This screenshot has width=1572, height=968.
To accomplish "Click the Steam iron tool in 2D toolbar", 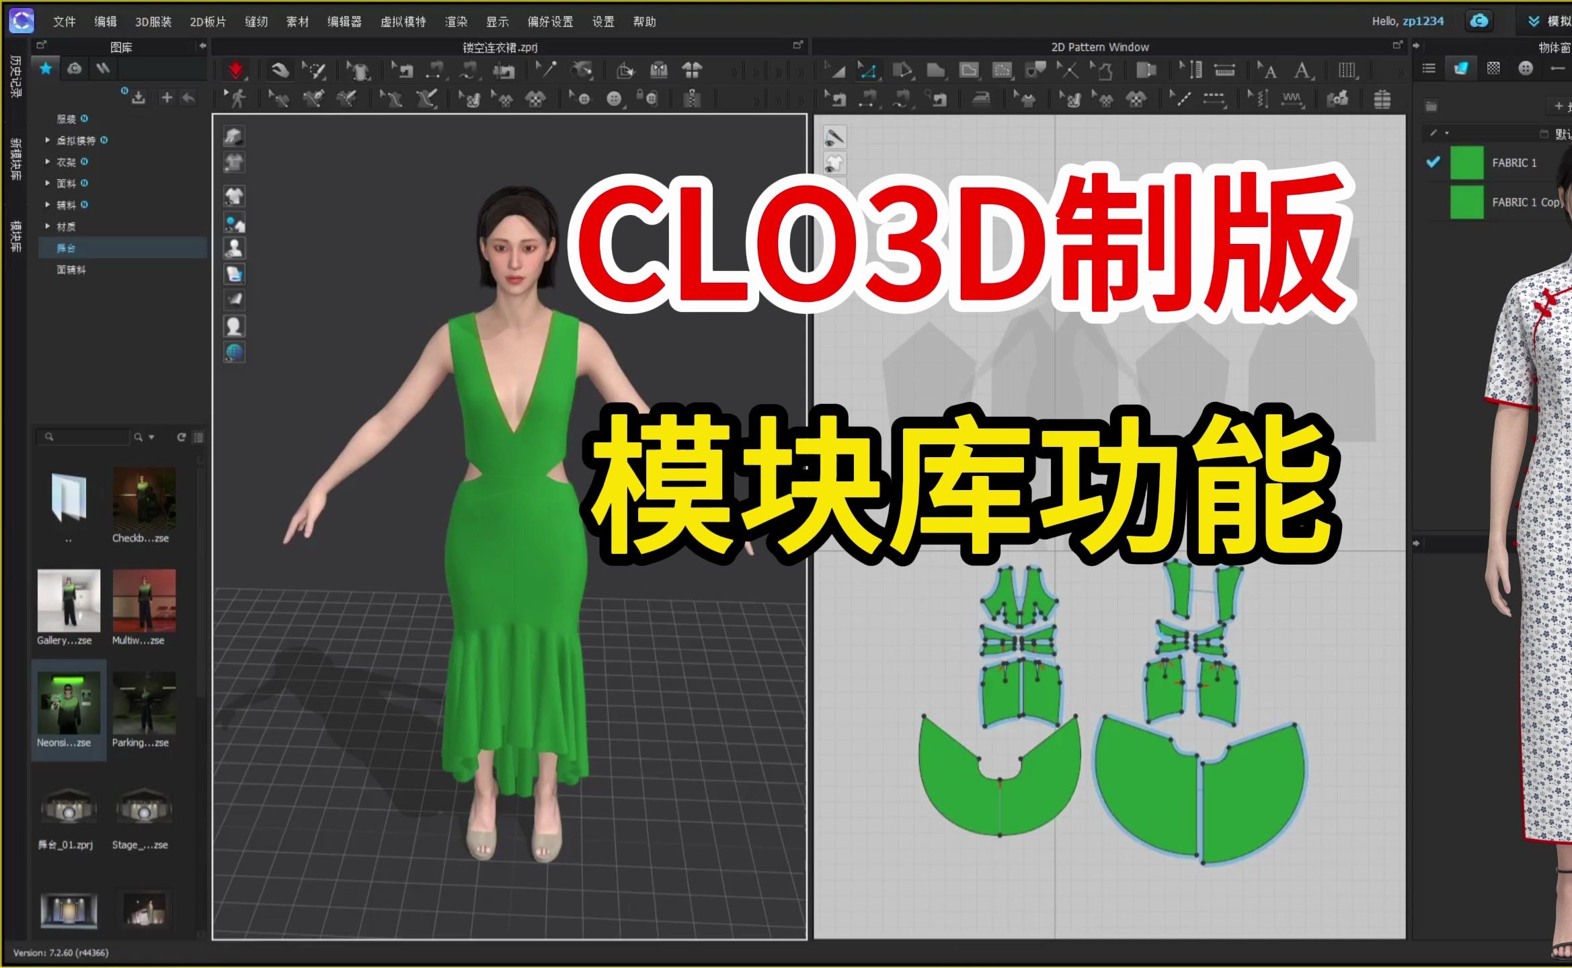I will 982,99.
